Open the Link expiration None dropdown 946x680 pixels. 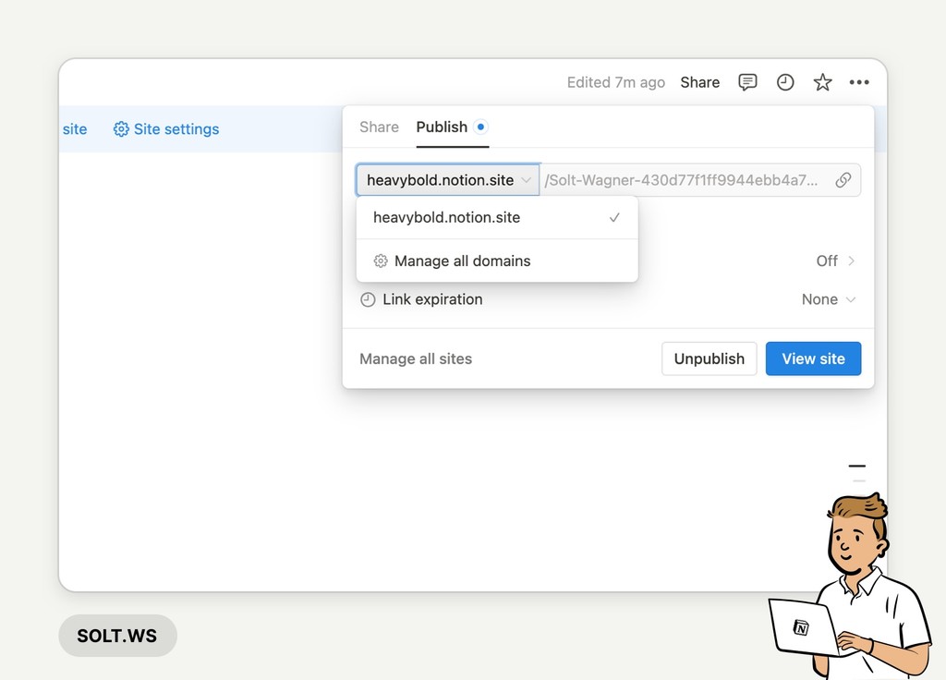tap(828, 299)
